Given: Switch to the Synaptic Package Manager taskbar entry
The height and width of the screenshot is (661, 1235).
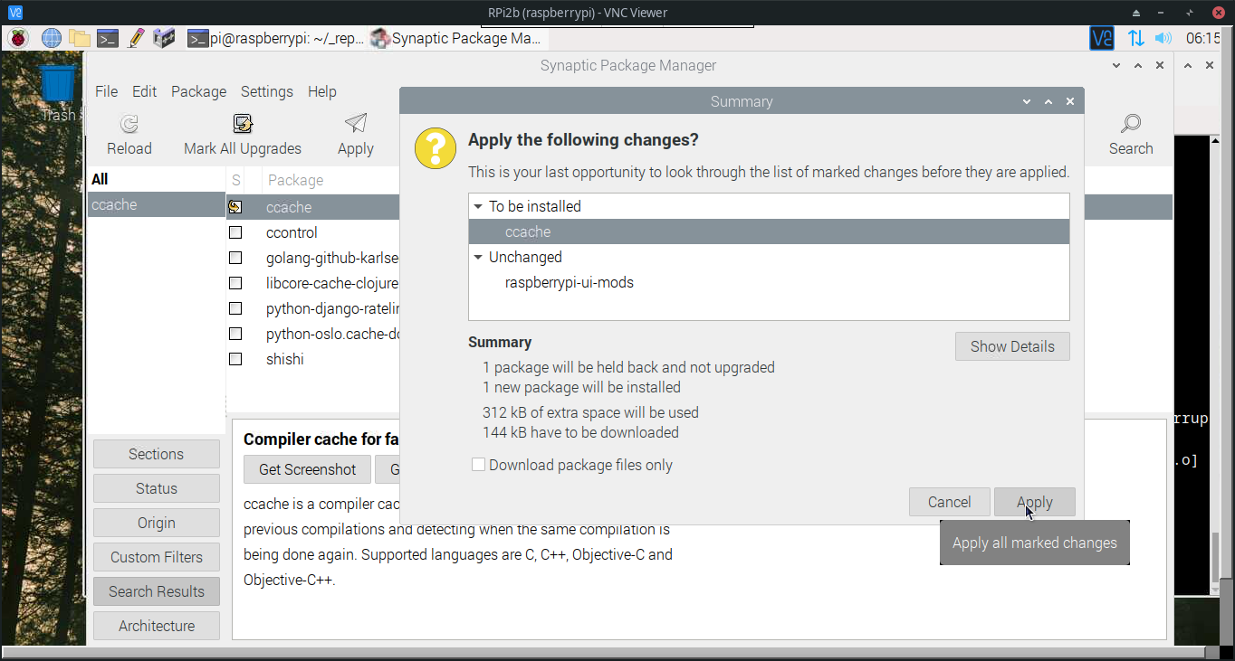Looking at the screenshot, I should point(457,38).
